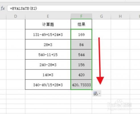Click result cell showing 84
The image size is (140, 114).
point(81,44)
